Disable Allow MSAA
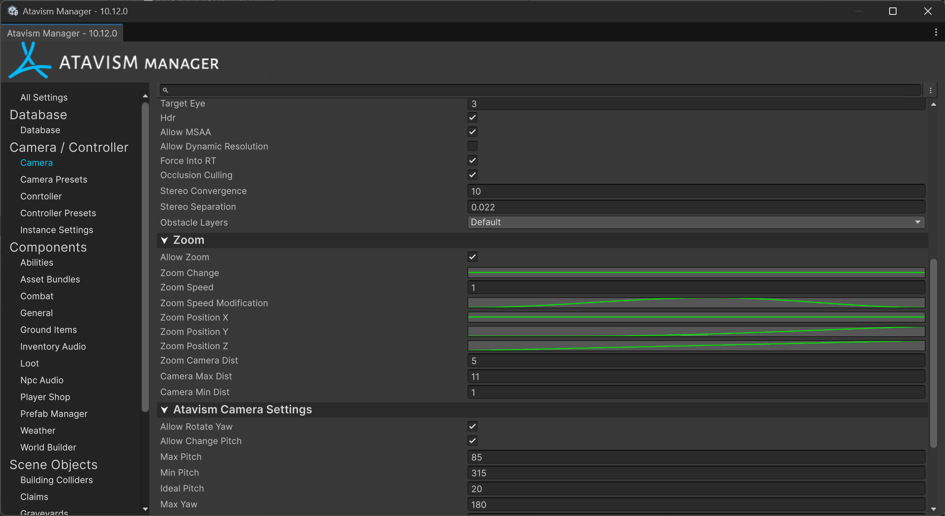 (472, 132)
